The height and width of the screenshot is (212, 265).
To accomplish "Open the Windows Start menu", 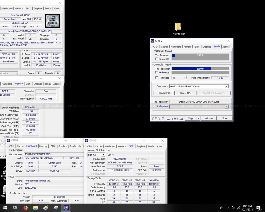I will (x=5, y=208).
